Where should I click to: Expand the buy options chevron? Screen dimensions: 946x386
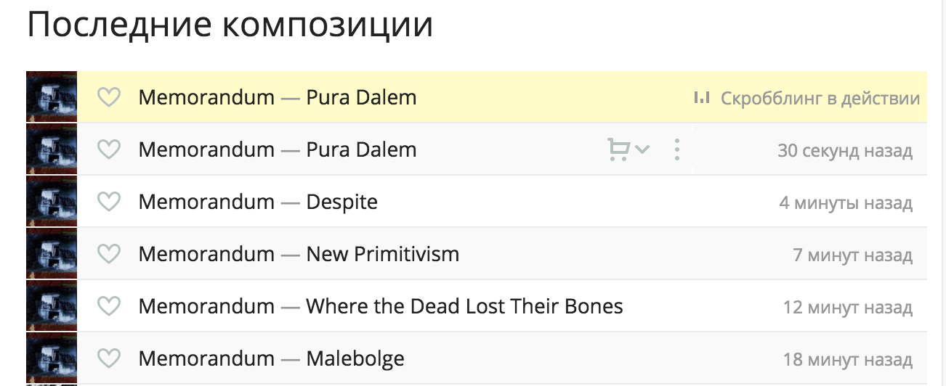(642, 149)
